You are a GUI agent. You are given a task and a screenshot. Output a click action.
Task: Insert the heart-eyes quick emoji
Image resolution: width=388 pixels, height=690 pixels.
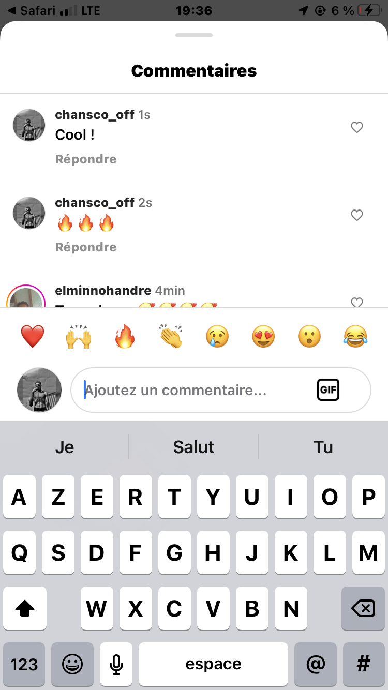(x=263, y=337)
